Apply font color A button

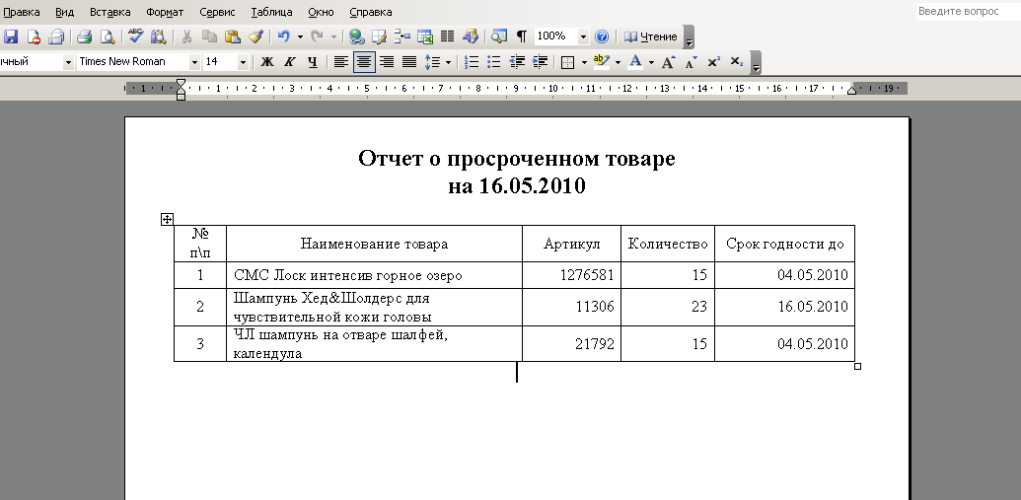[x=636, y=62]
